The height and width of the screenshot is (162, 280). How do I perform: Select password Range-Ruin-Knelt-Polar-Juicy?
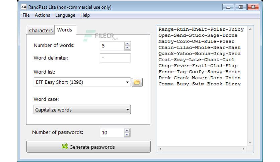[x=201, y=29]
